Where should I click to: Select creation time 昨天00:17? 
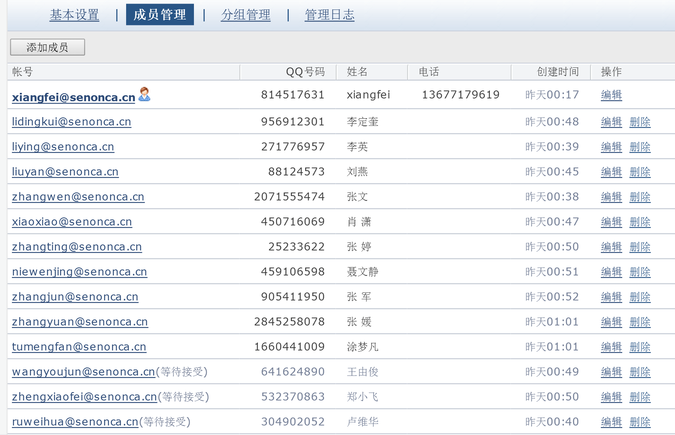click(x=552, y=95)
